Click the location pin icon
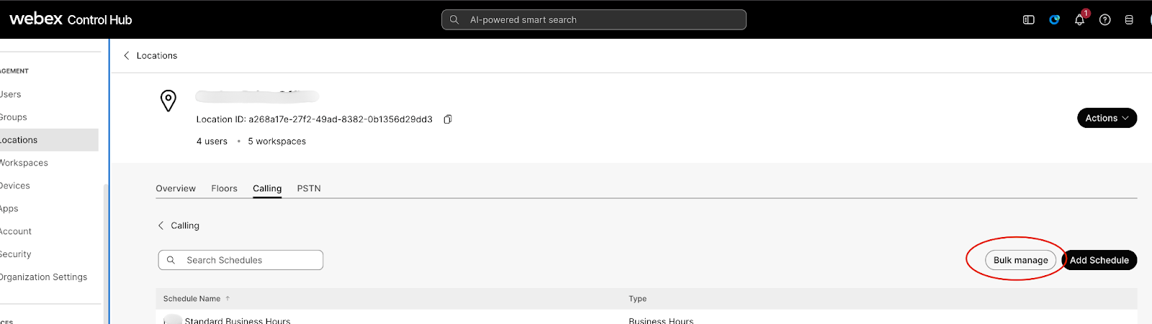The height and width of the screenshot is (324, 1152). (168, 101)
